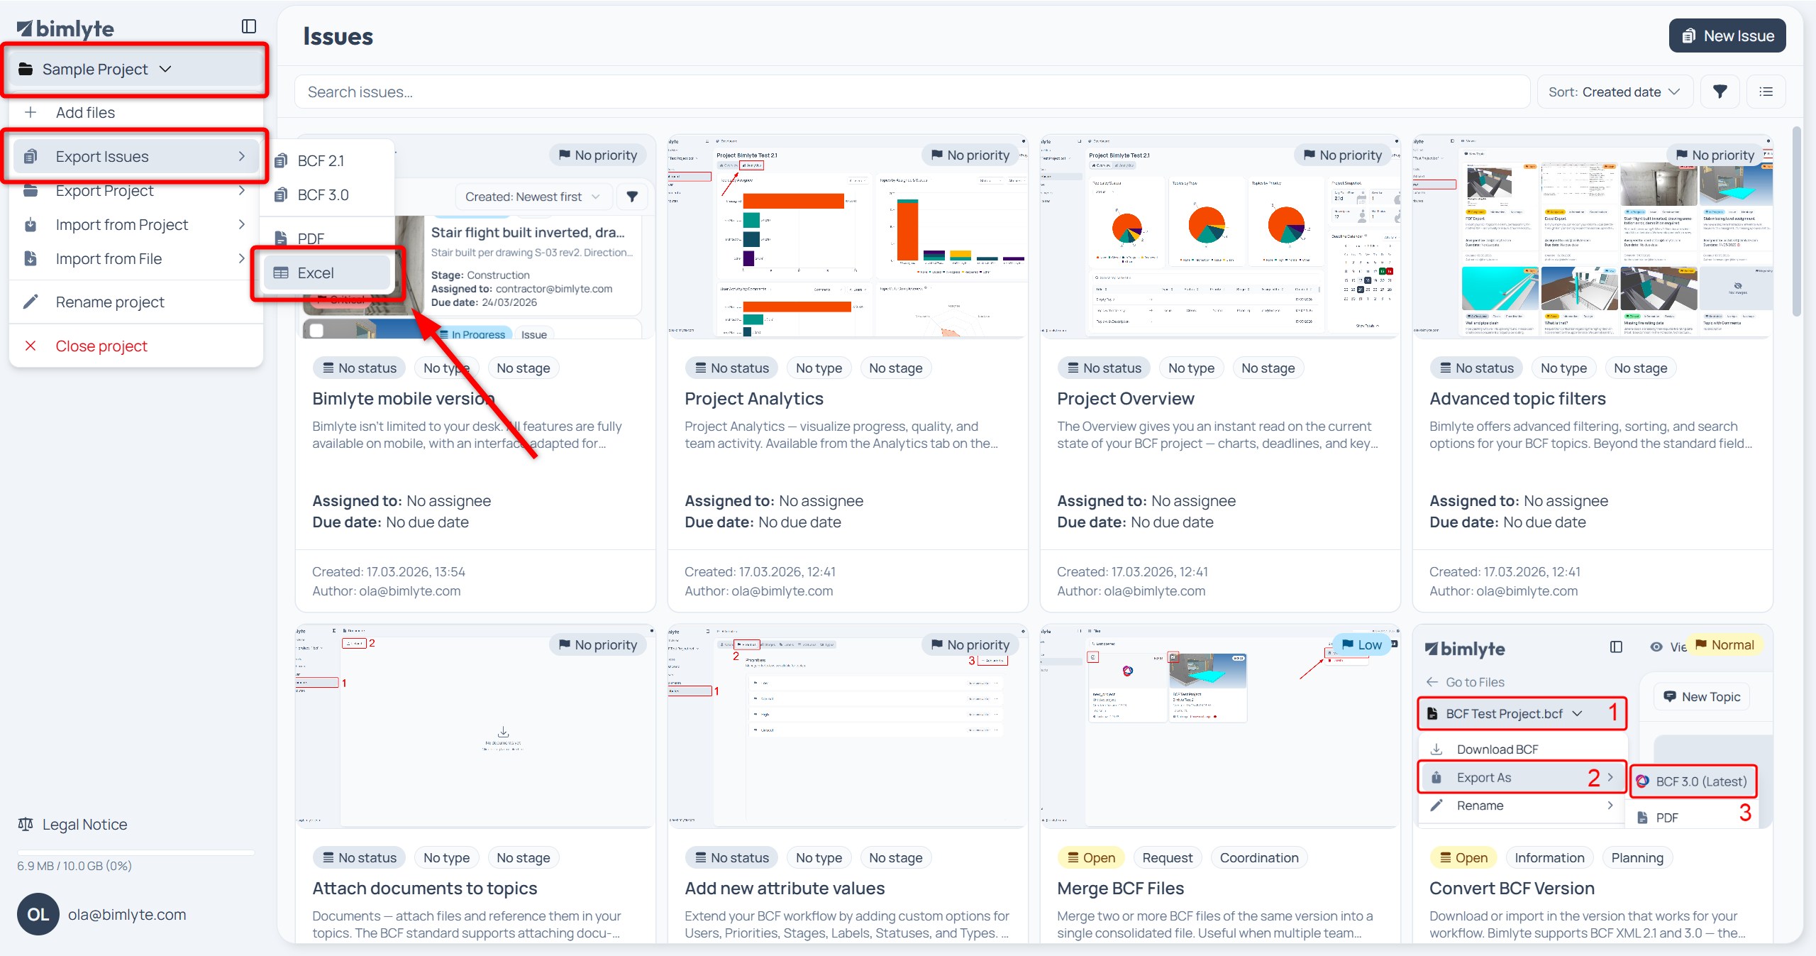Choose PDF export format
The height and width of the screenshot is (956, 1816).
point(327,238)
